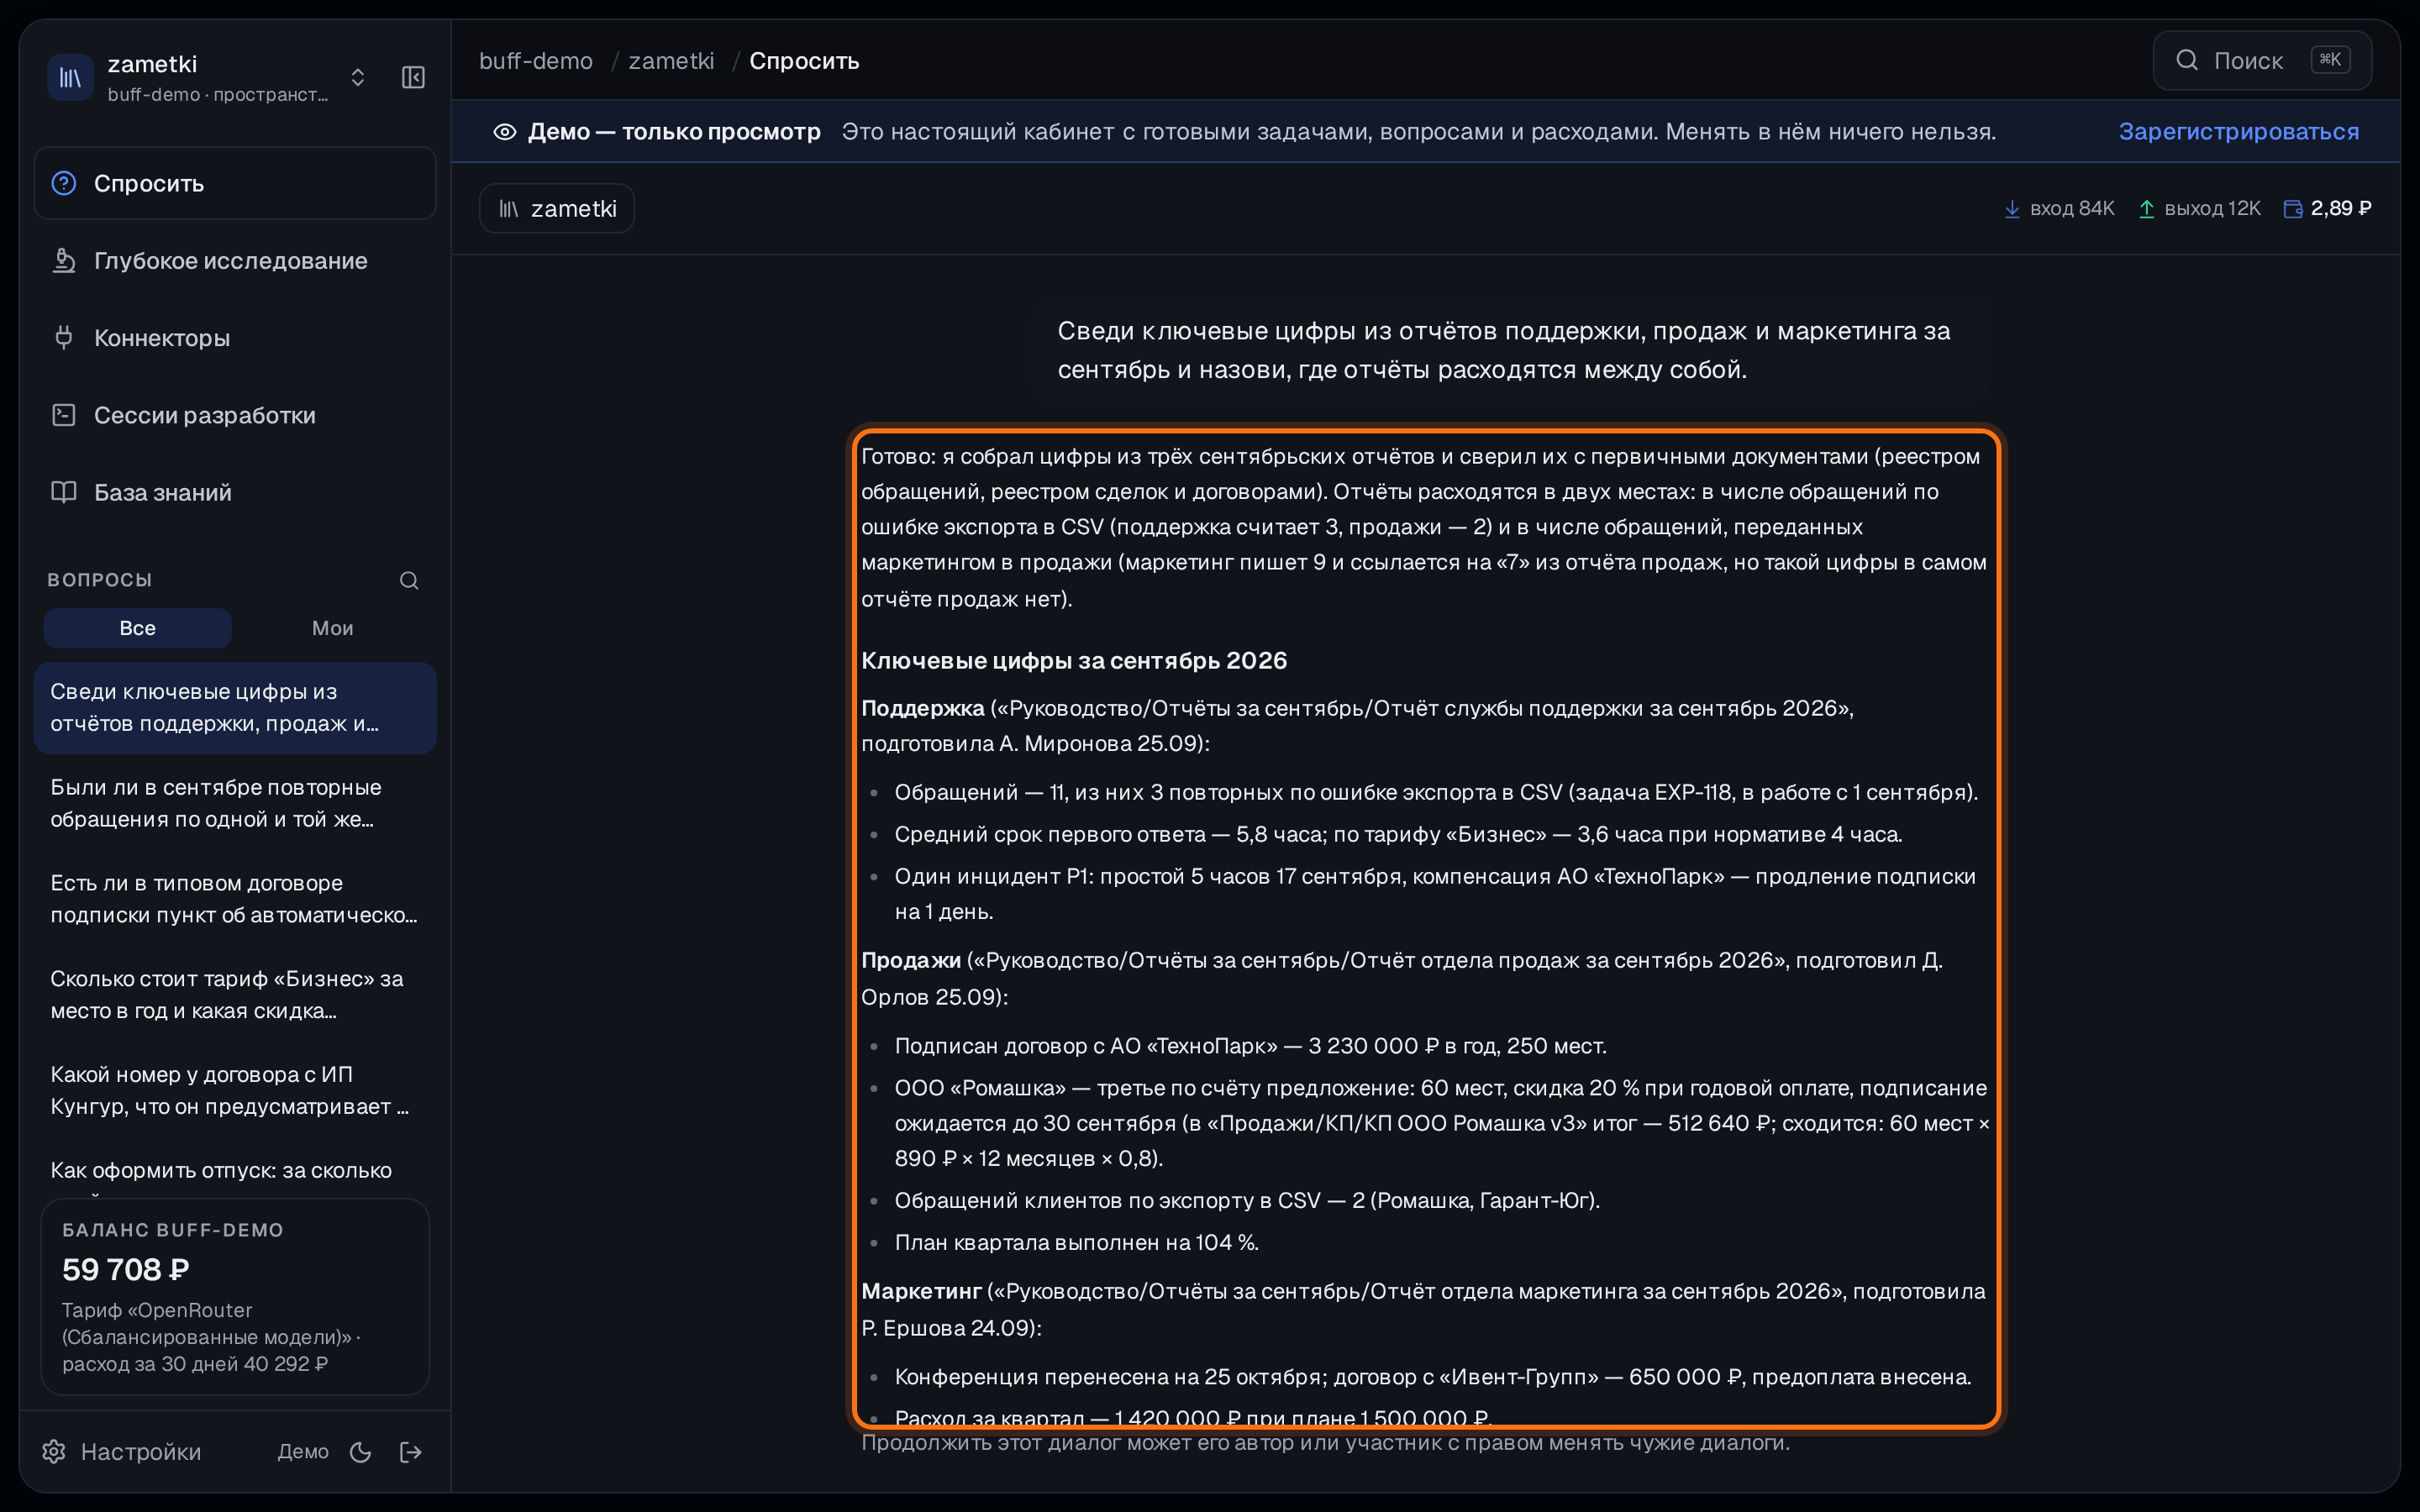Click the 2,89 ₽ cost indicator
The image size is (2420, 1512).
2327,208
